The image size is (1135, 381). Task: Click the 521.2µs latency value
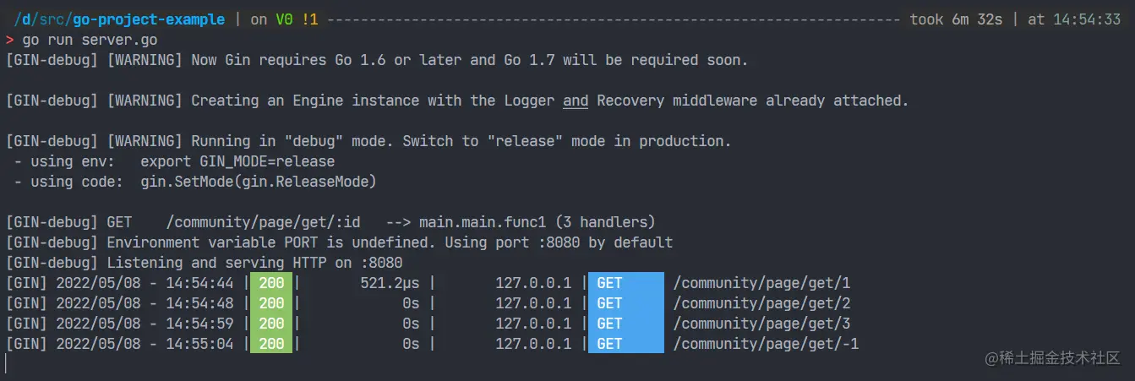(390, 283)
